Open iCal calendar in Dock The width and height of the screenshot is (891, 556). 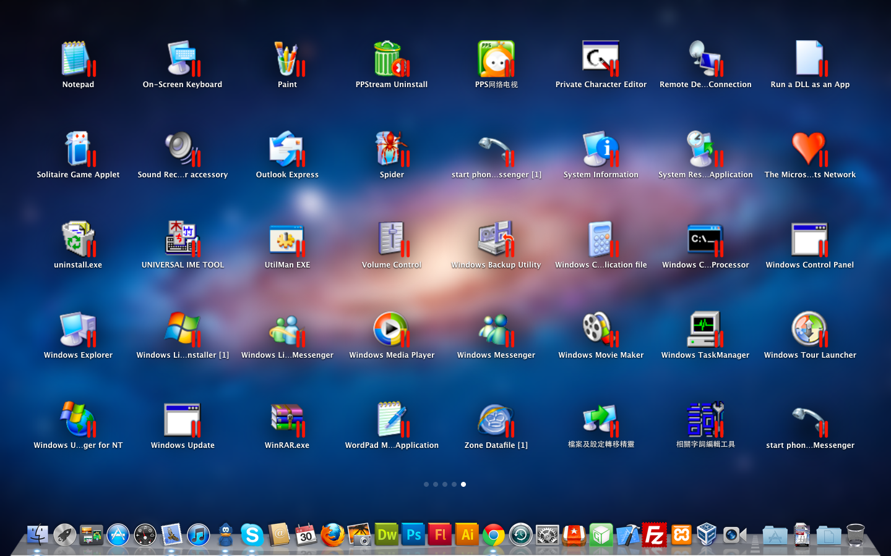coord(306,535)
